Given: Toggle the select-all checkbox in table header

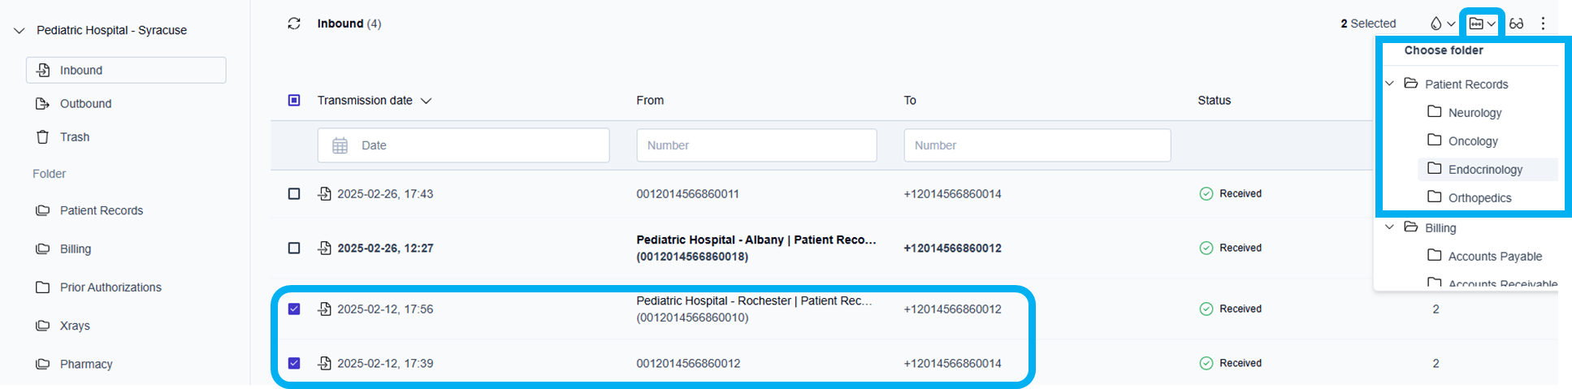Looking at the screenshot, I should [x=294, y=101].
